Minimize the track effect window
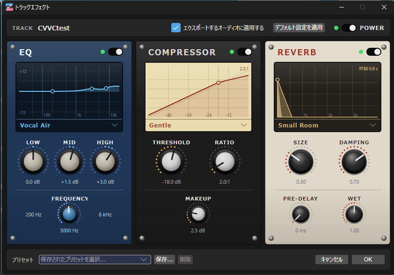Viewport: 394px width, 275px height. pos(342,7)
